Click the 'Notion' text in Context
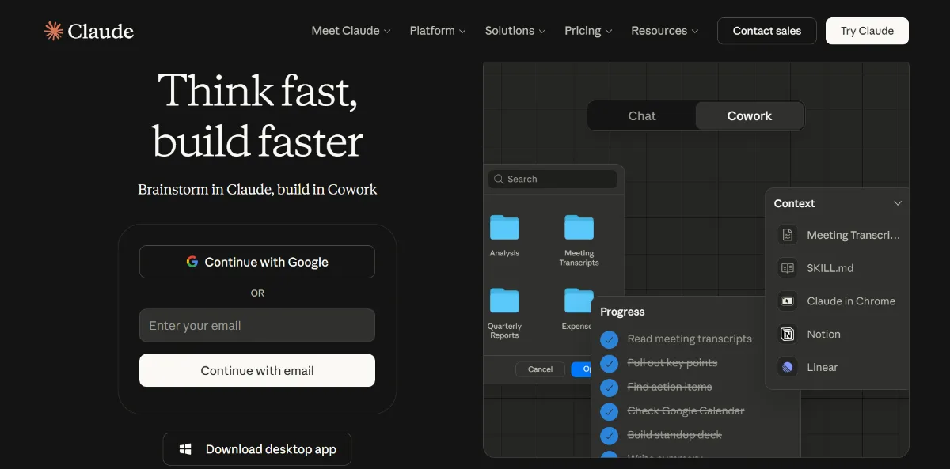 point(823,335)
